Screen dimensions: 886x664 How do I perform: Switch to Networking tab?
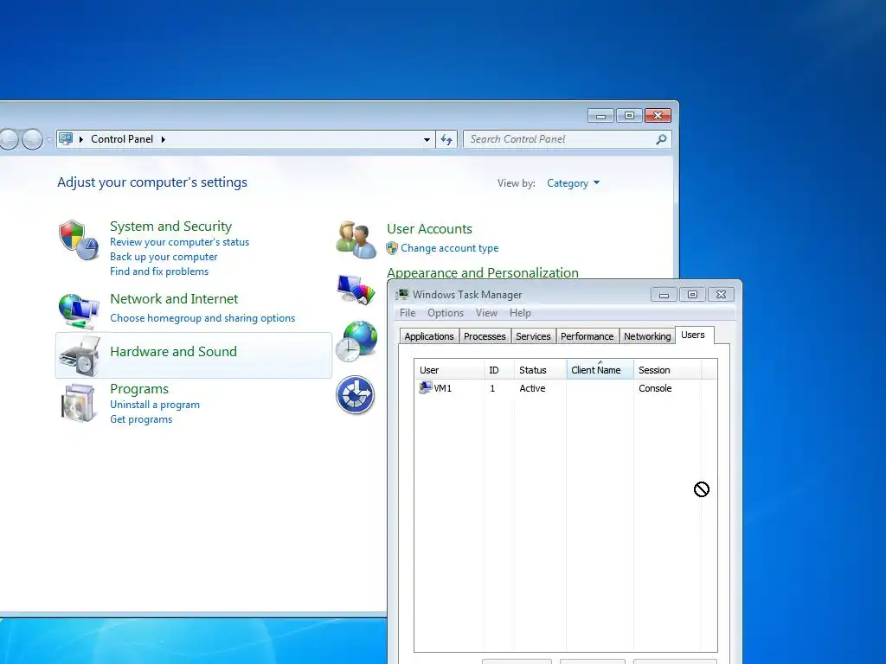click(x=647, y=336)
